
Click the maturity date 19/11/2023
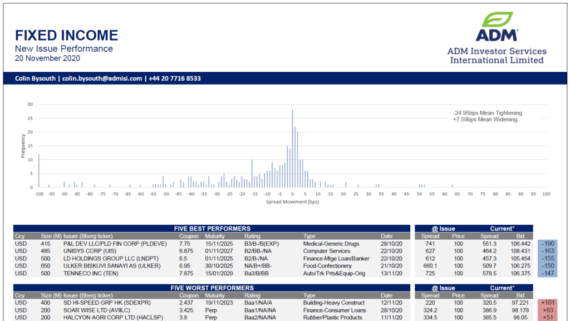219,303
